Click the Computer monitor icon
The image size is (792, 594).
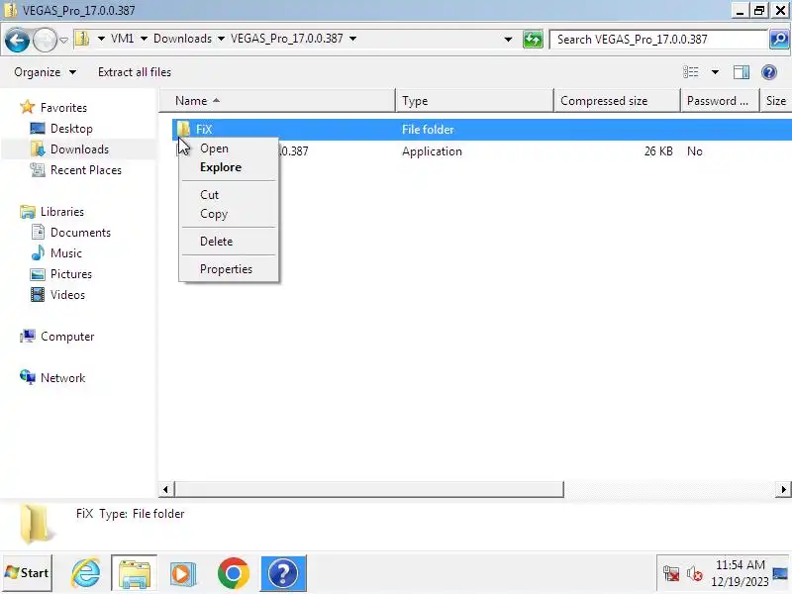[28, 336]
